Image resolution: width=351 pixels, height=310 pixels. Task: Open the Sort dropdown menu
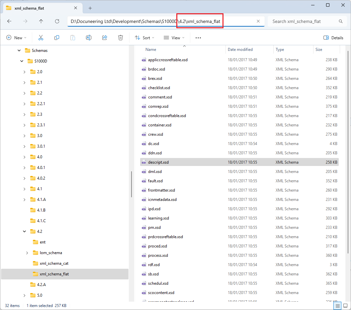(145, 38)
